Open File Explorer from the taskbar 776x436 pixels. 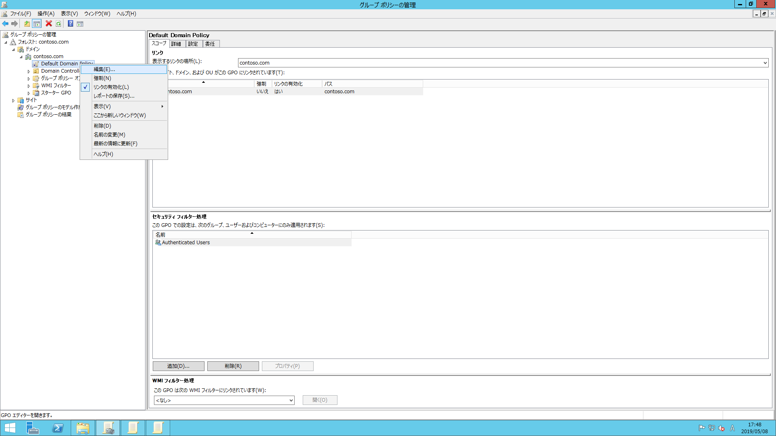(83, 428)
